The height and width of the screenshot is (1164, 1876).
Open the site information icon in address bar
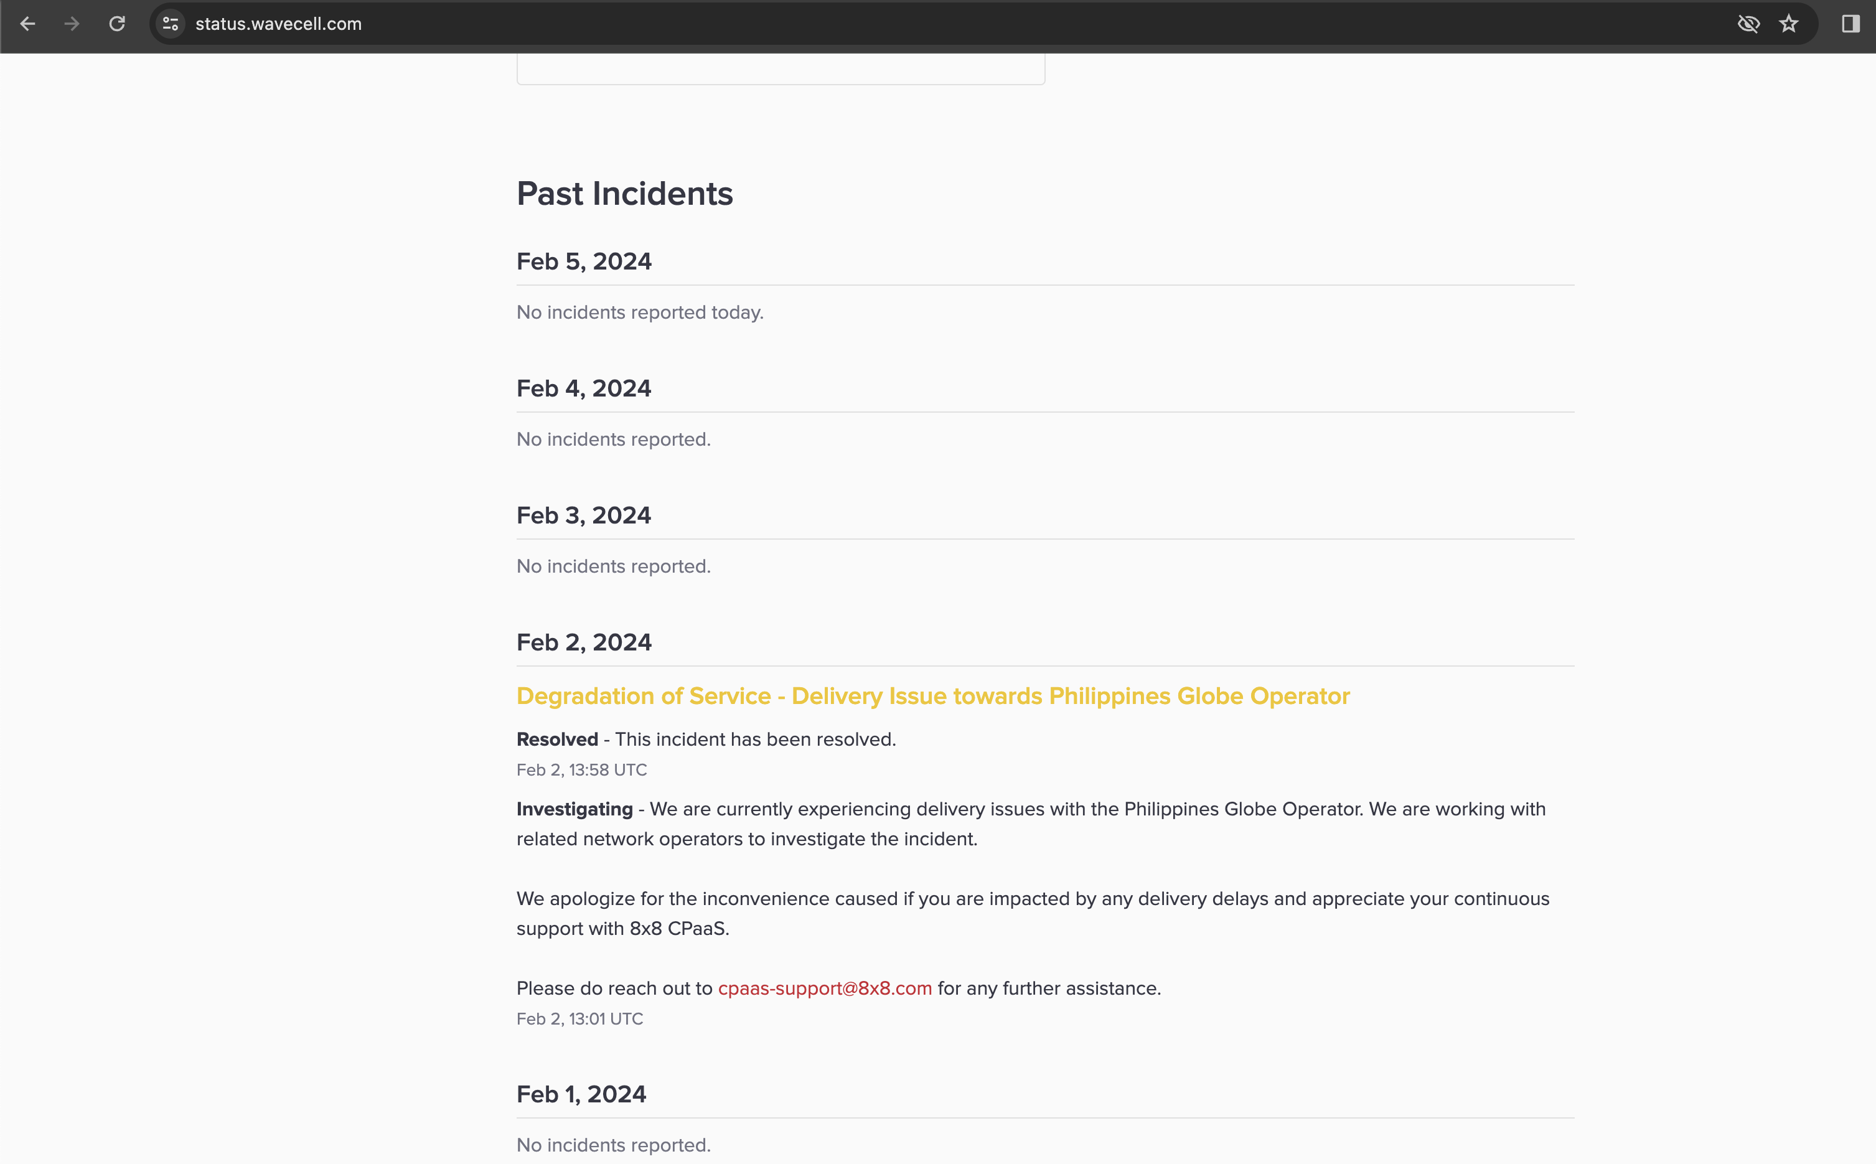(171, 24)
